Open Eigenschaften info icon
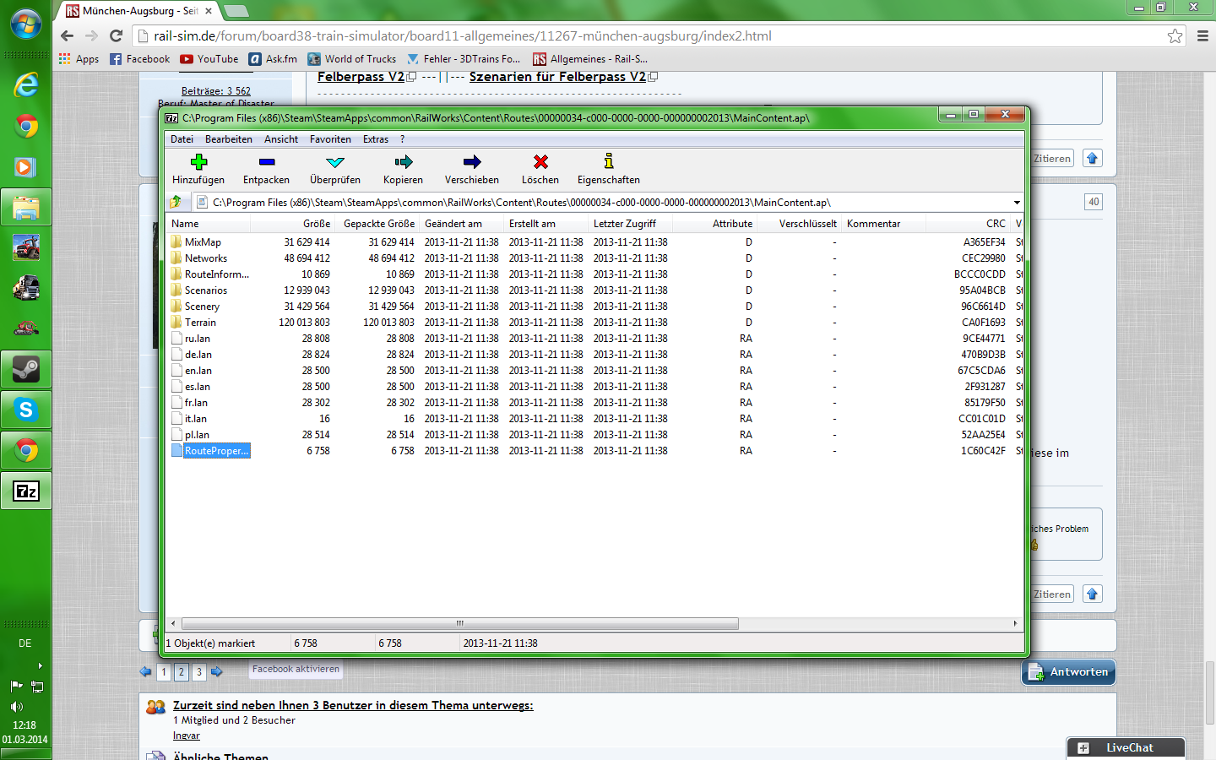The width and height of the screenshot is (1216, 760). pos(608,161)
